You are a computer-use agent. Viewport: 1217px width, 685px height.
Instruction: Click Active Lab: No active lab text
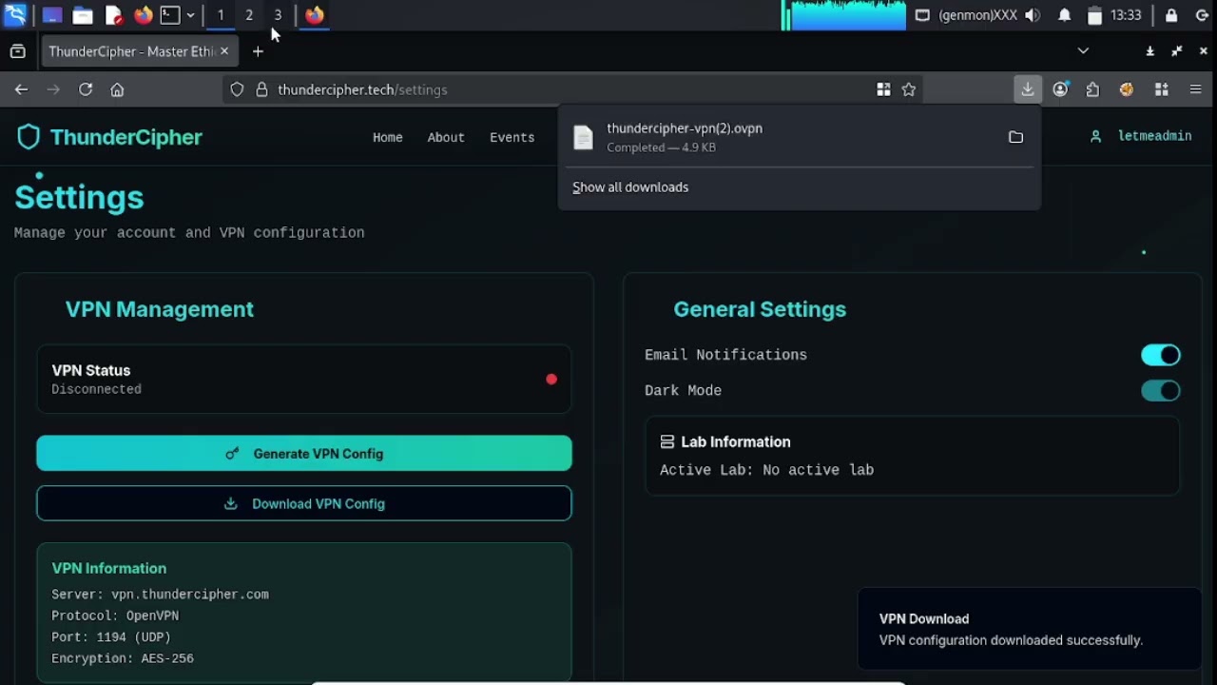point(766,470)
